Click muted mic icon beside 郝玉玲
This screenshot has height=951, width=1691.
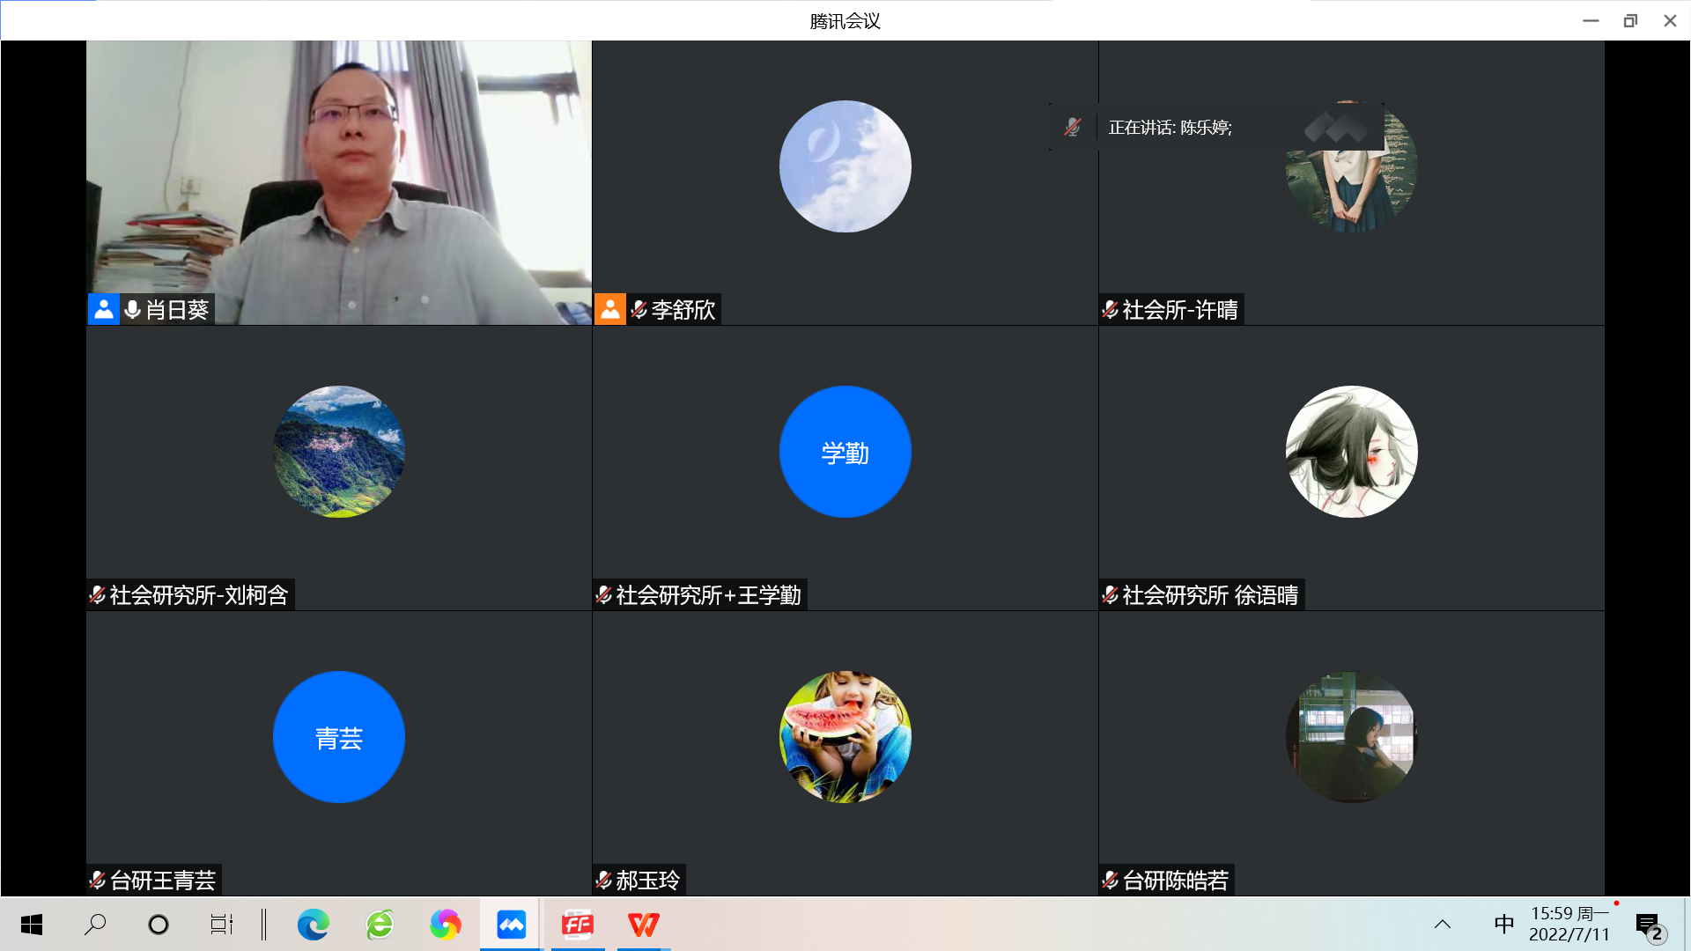tap(603, 880)
